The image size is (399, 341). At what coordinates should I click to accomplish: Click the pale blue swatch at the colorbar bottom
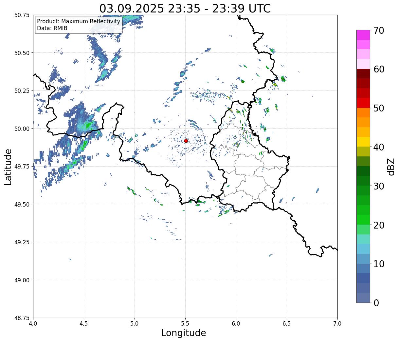click(x=363, y=298)
